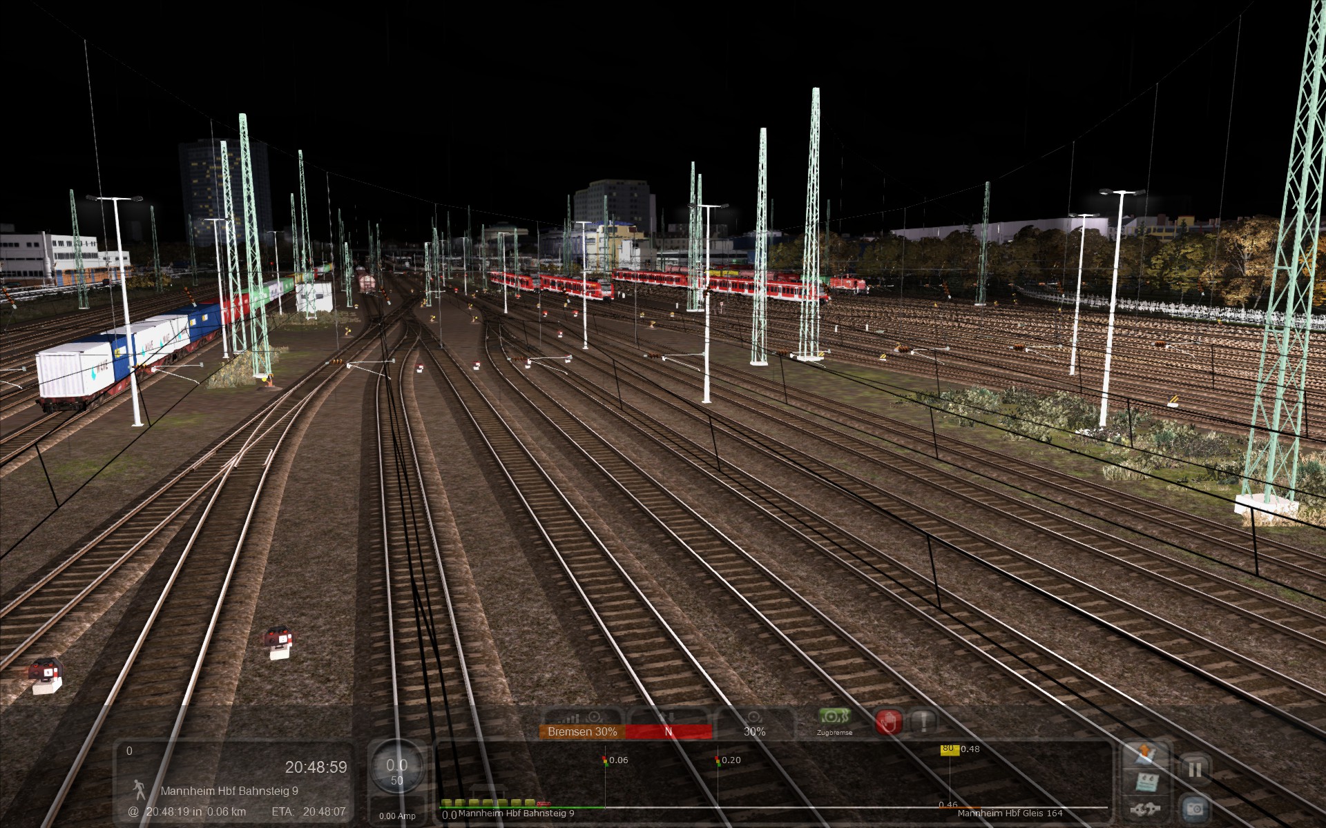The image size is (1326, 828).
Task: Select the signal marker at 0.20
Action: click(718, 760)
